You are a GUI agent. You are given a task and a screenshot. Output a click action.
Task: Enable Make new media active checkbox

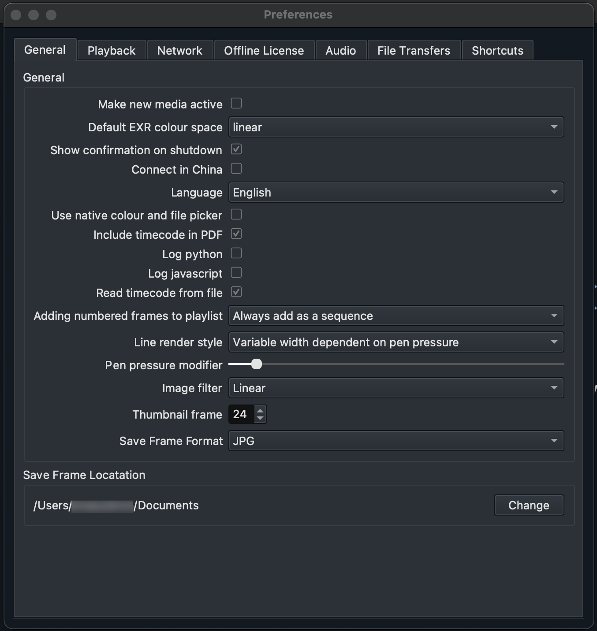pyautogui.click(x=236, y=104)
